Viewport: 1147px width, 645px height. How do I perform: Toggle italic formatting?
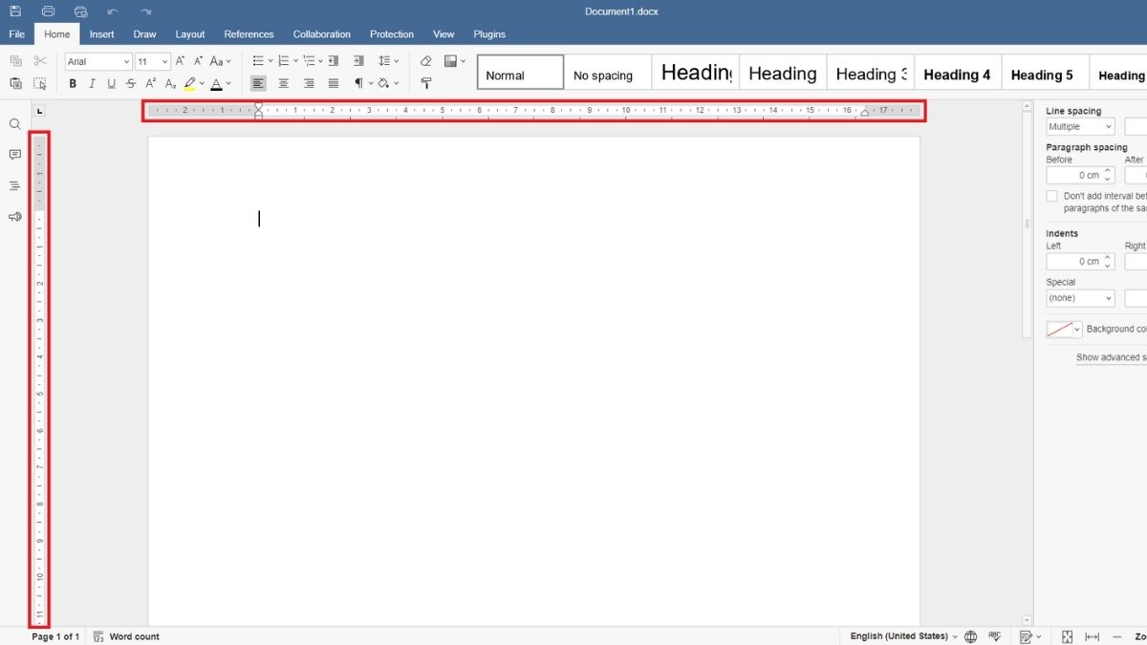point(92,83)
